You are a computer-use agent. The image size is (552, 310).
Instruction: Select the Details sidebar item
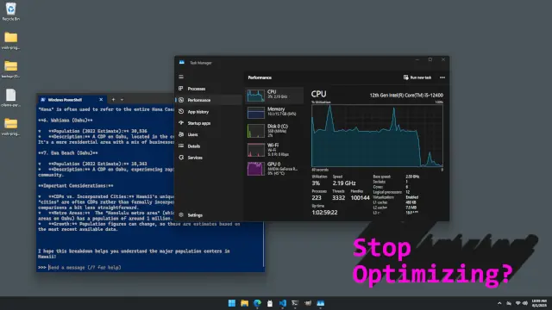click(193, 146)
